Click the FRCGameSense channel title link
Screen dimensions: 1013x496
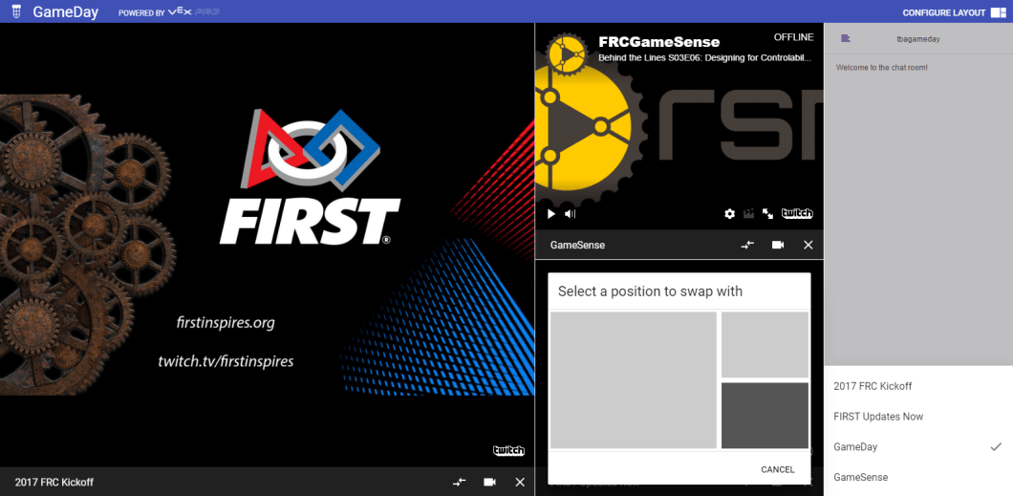tap(658, 42)
